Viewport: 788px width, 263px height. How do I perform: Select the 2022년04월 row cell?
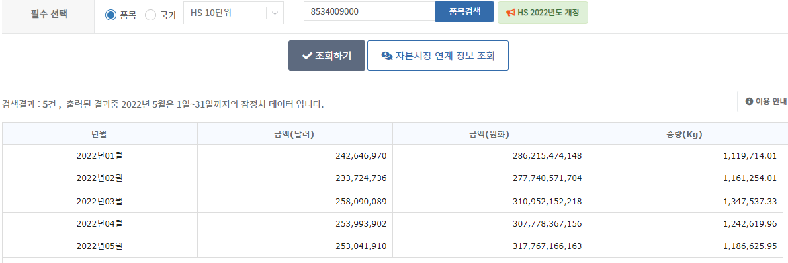[x=99, y=224]
